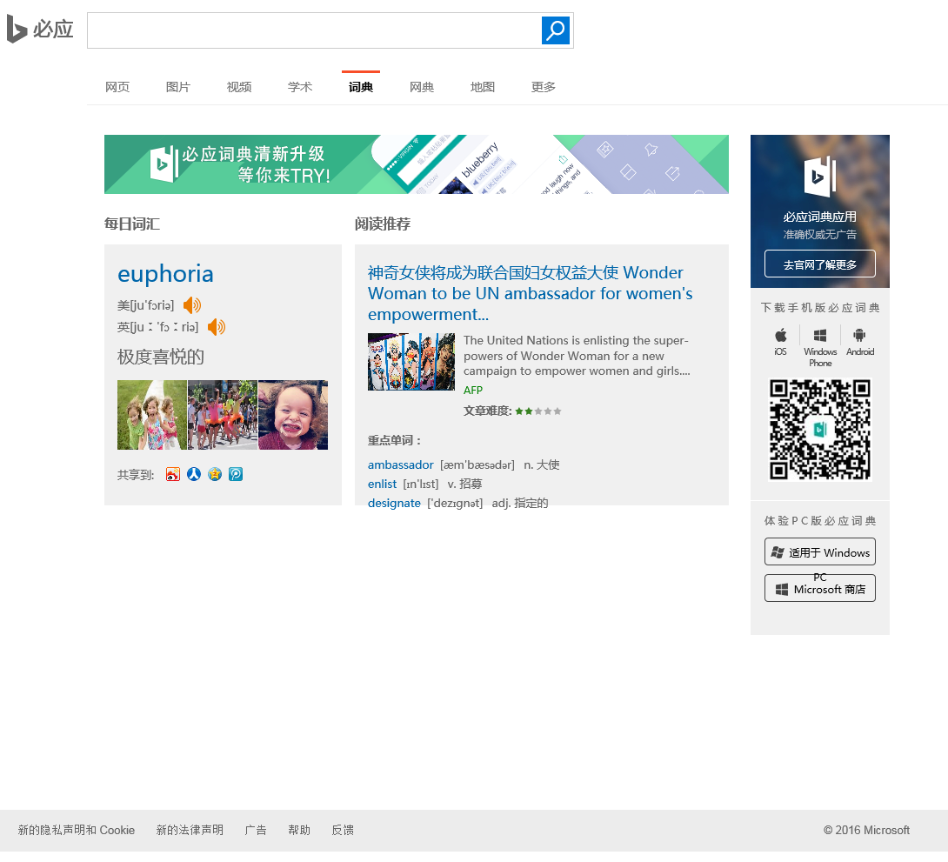Go to the 学术 tab

[x=300, y=87]
